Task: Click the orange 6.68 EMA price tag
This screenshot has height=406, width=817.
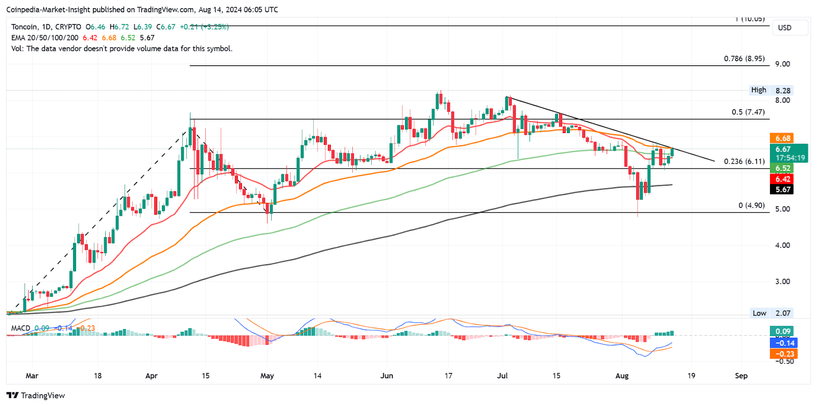Action: coord(783,138)
